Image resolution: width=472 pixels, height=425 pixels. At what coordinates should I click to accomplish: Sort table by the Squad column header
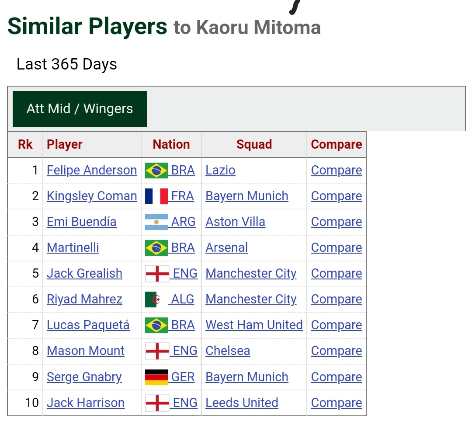tap(254, 145)
